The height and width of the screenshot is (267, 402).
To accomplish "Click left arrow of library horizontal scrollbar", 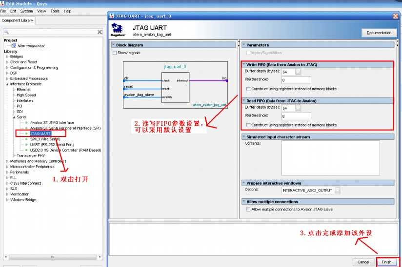I will pos(6,257).
